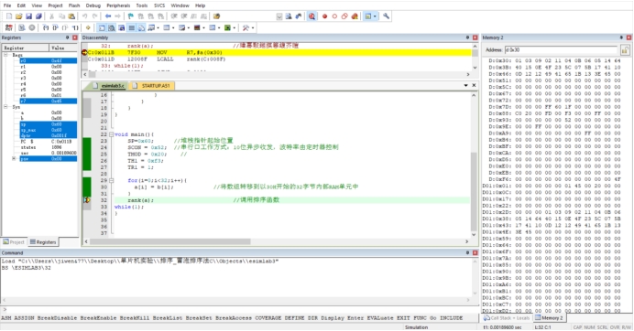This screenshot has width=634, height=331.
Task: Expand the psw register node
Action: [14, 158]
